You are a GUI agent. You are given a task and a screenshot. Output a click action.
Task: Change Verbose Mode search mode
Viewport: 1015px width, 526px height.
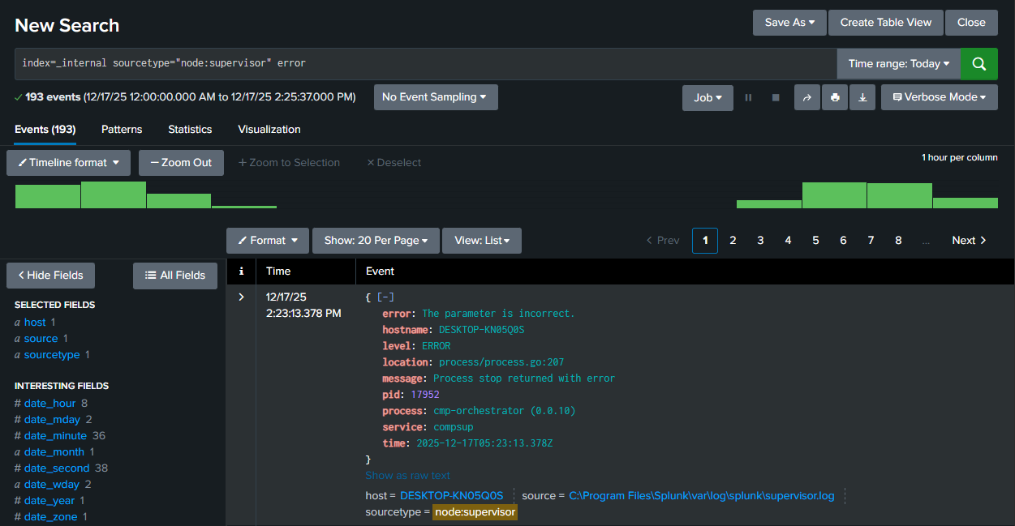pos(940,97)
